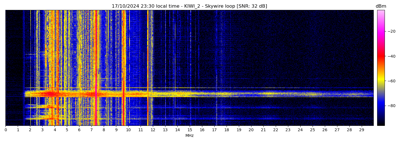Click the red vertical signal near 9.6 MHz

click(123, 57)
